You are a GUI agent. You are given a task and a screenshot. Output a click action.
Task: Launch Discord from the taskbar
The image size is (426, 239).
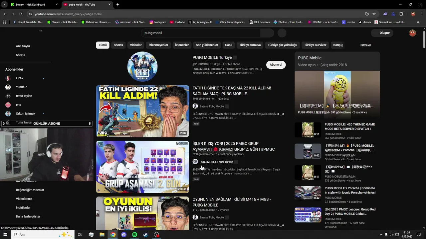pyautogui.click(x=124, y=235)
